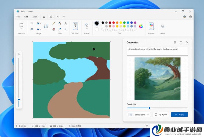The width and height of the screenshot is (204, 137).
Task: Open the Edit colors rainbow wheel
Action: [x=141, y=26]
